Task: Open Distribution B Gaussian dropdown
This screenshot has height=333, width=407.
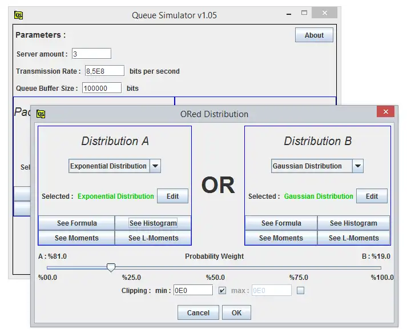Action: pyautogui.click(x=317, y=166)
